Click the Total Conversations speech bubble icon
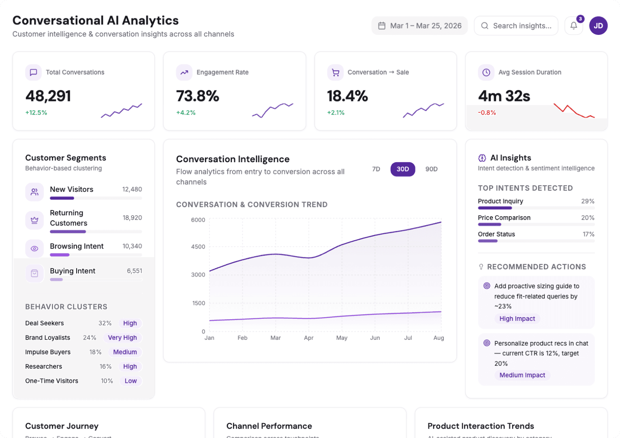 coord(33,72)
